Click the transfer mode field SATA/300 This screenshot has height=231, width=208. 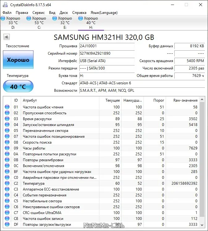tap(107, 68)
